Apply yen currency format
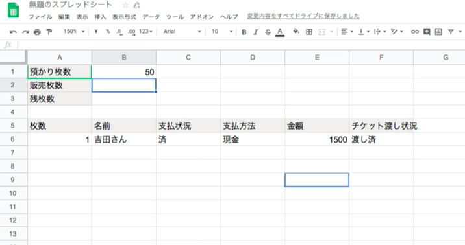The width and height of the screenshot is (465, 245). (x=95, y=31)
